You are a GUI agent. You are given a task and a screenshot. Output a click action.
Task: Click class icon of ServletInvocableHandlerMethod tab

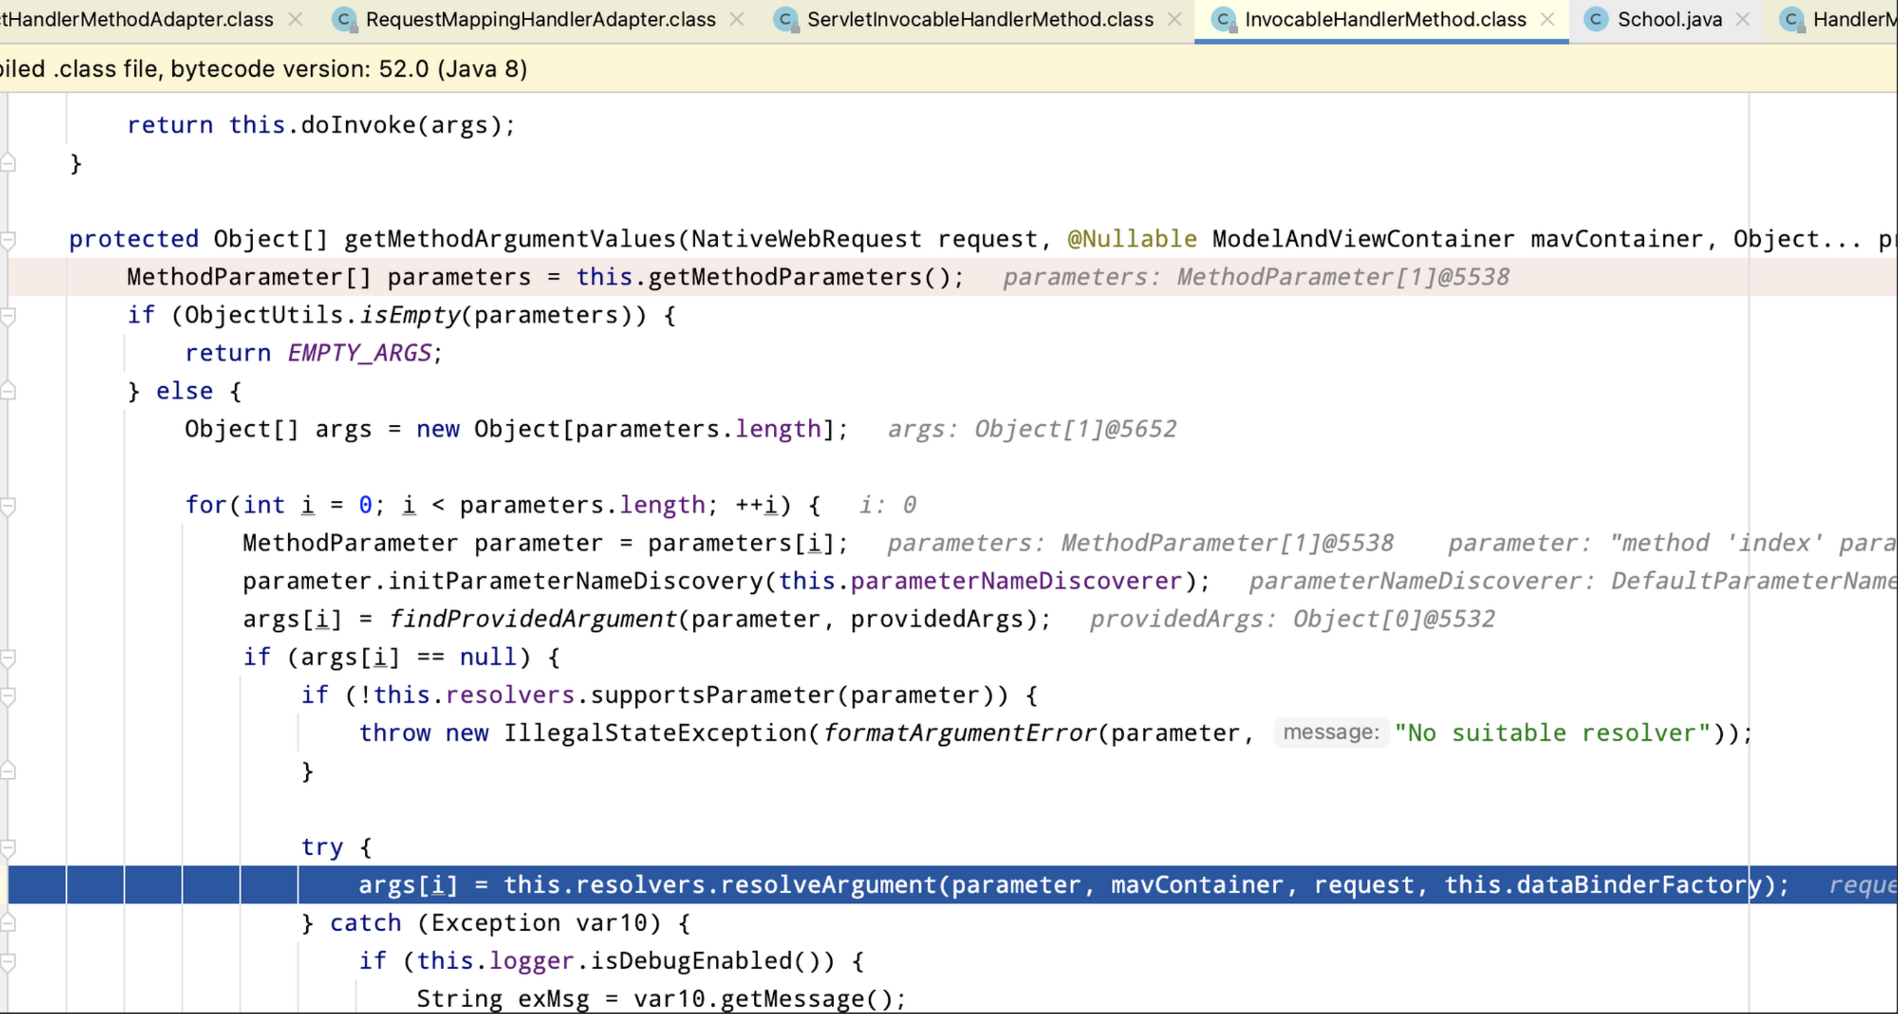[x=786, y=20]
